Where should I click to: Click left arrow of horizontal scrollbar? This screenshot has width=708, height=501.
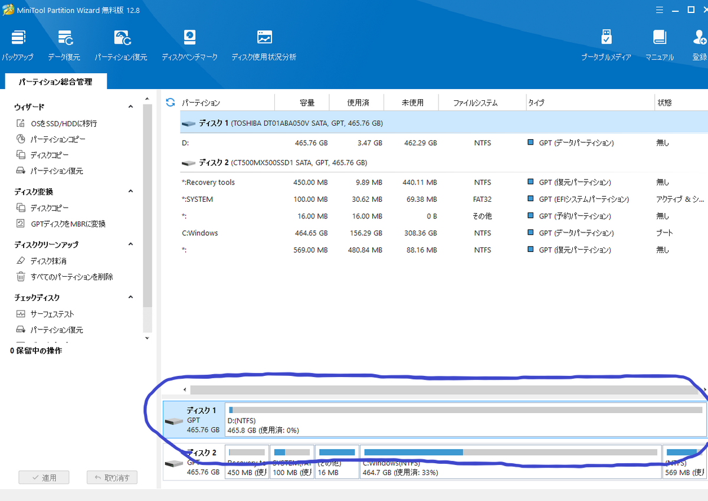pyautogui.click(x=185, y=390)
